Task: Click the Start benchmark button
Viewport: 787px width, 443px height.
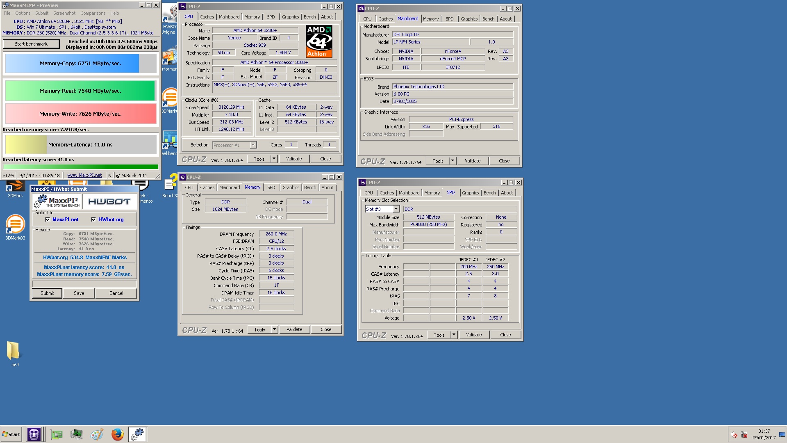Action: (x=31, y=44)
